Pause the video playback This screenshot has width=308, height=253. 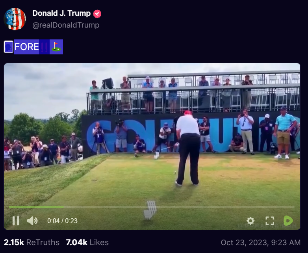tap(16, 221)
